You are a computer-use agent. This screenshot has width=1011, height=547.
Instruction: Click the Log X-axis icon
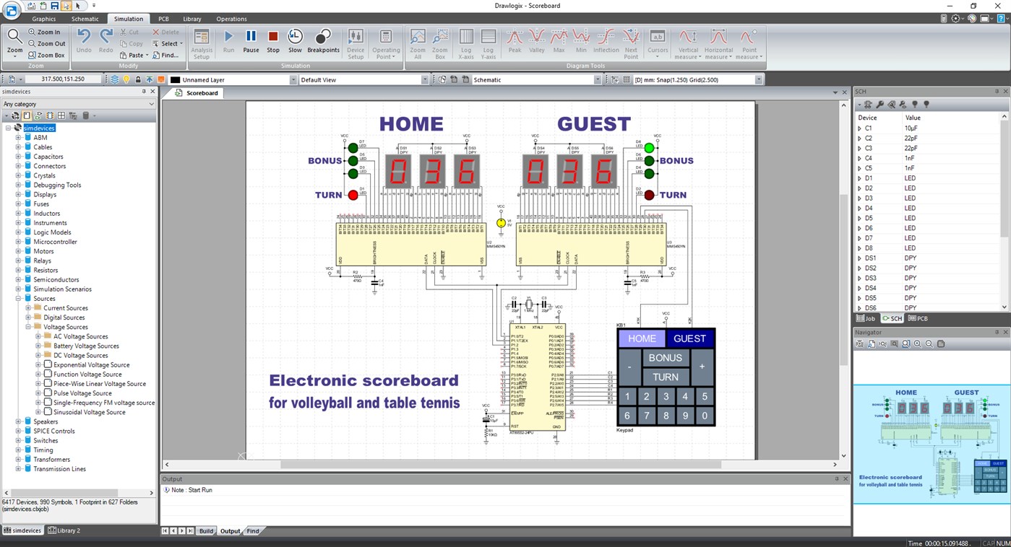point(465,41)
